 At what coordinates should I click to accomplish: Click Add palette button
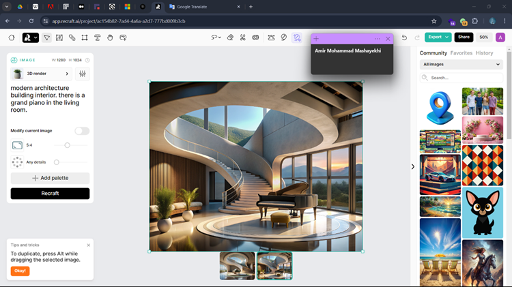[50, 178]
